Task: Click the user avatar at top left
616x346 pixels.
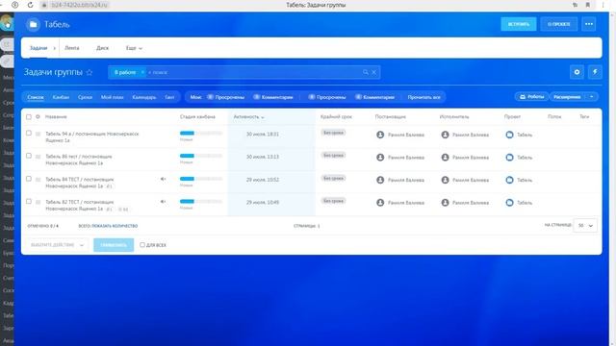Action: click(7, 22)
